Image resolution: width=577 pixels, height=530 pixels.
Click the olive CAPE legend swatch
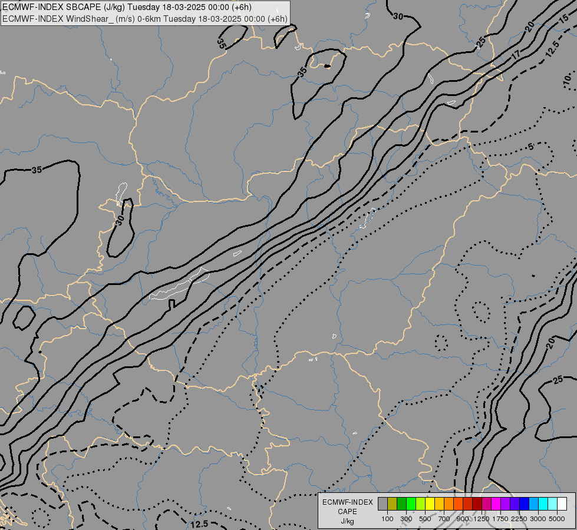point(393,504)
